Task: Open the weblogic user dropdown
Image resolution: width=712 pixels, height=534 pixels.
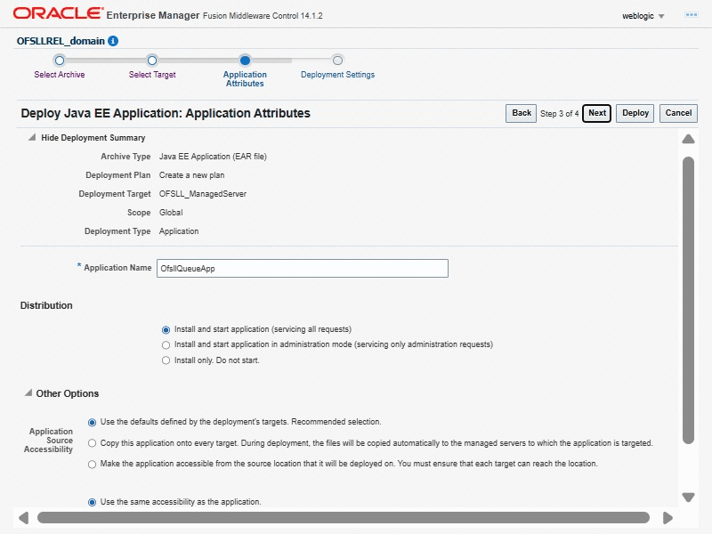Action: 643,16
